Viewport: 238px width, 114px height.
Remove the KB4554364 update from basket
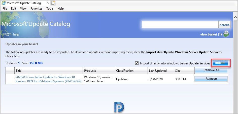pyautogui.click(x=211, y=79)
